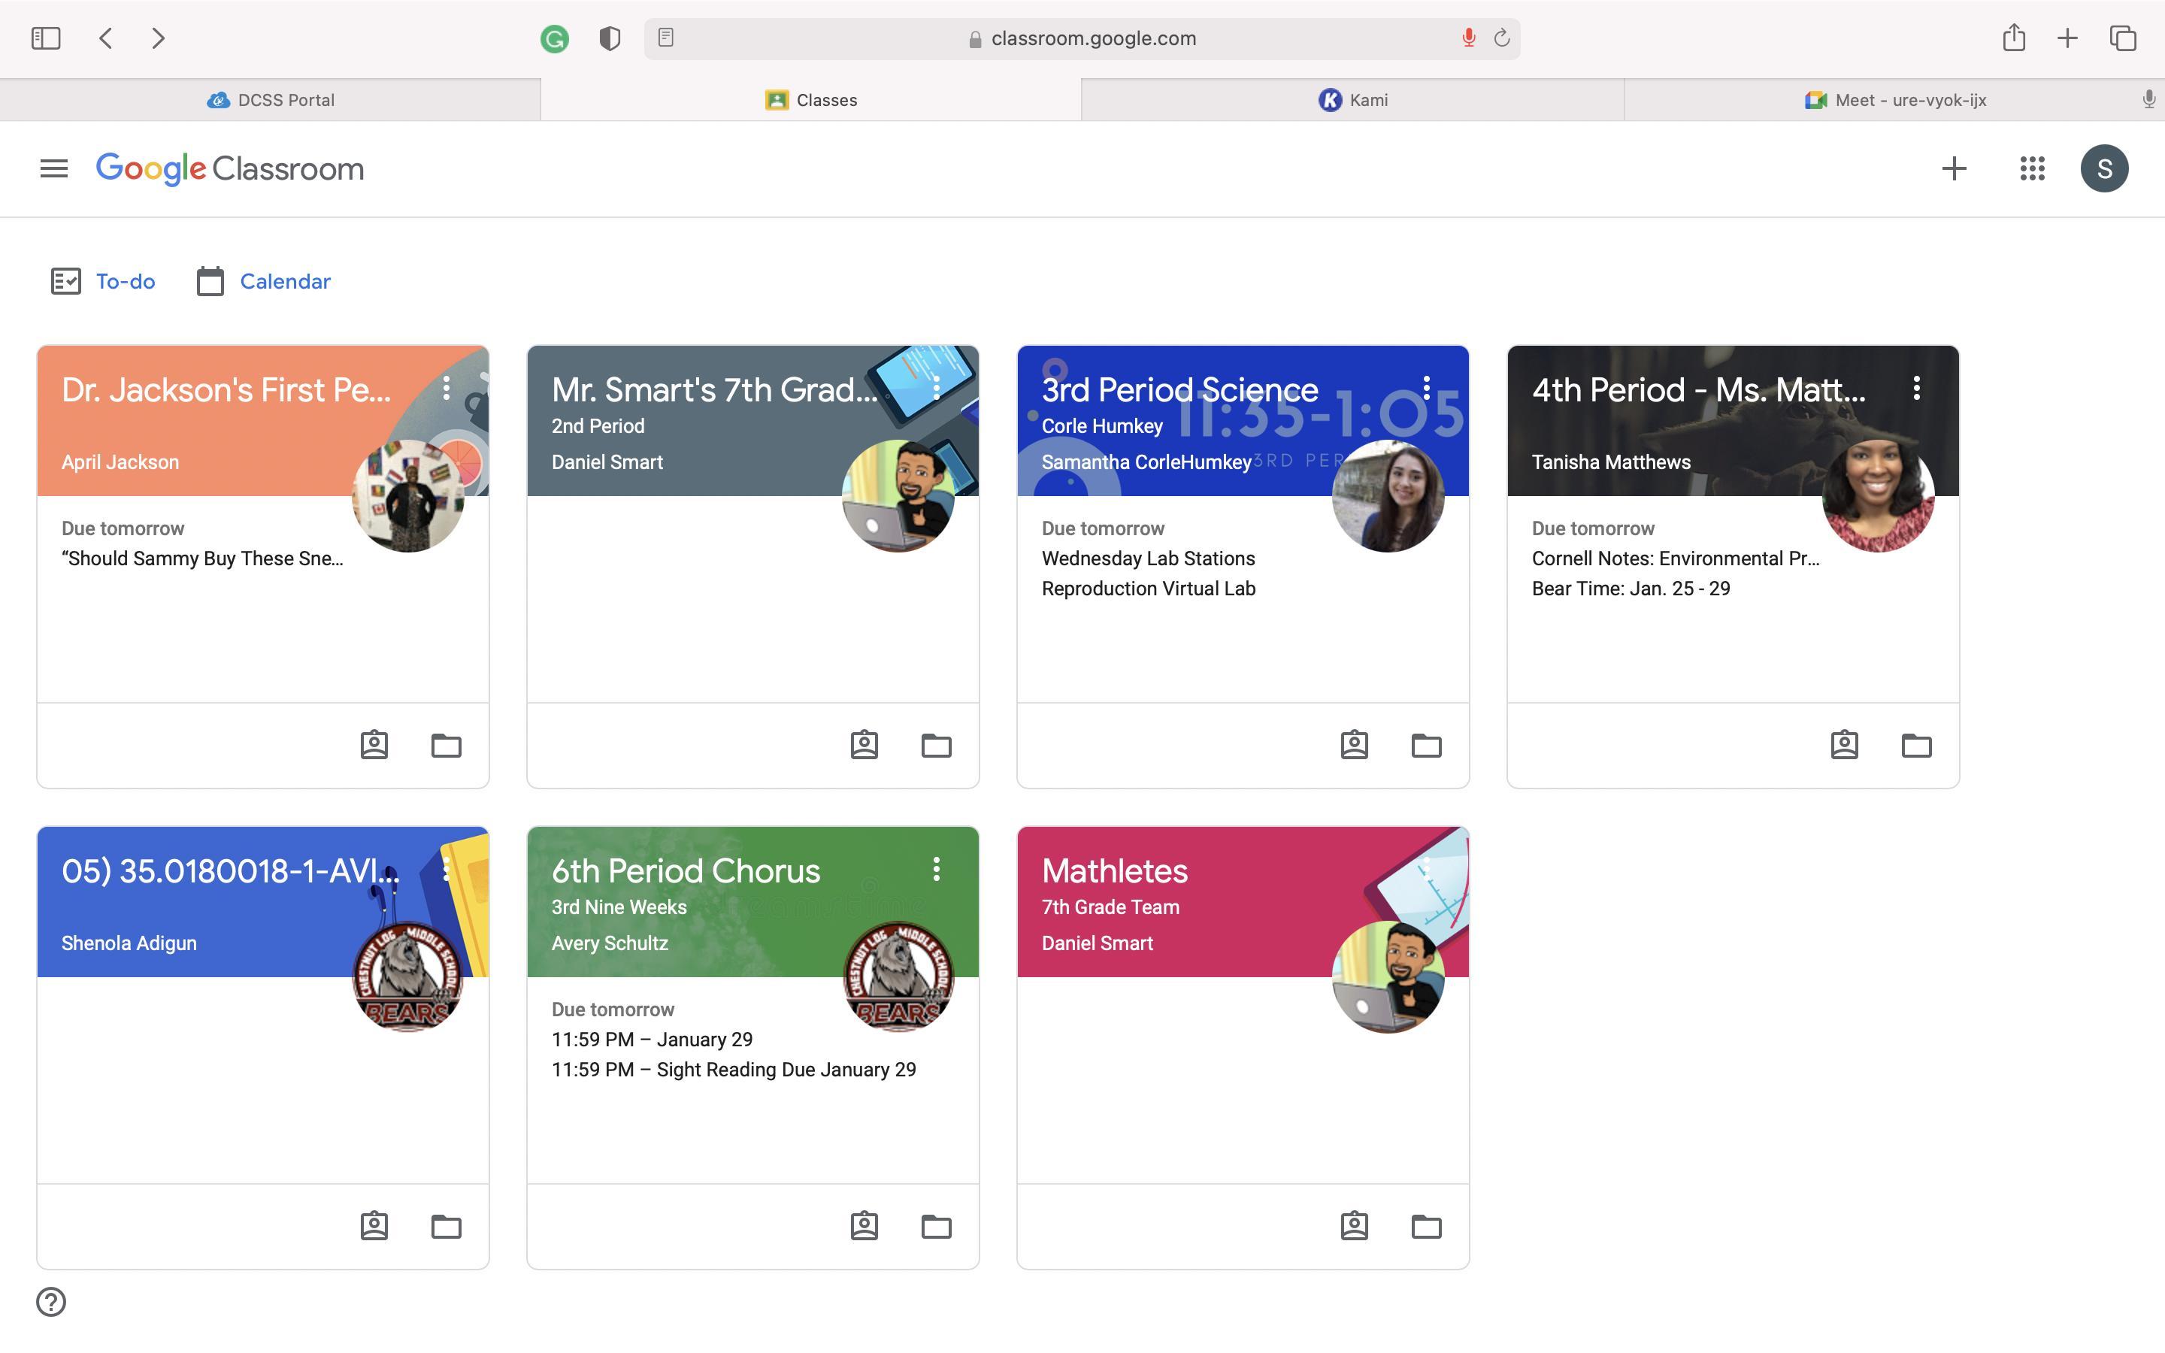Image resolution: width=2165 pixels, height=1353 pixels.
Task: Toggle the Safari sidebar
Action: click(x=46, y=38)
